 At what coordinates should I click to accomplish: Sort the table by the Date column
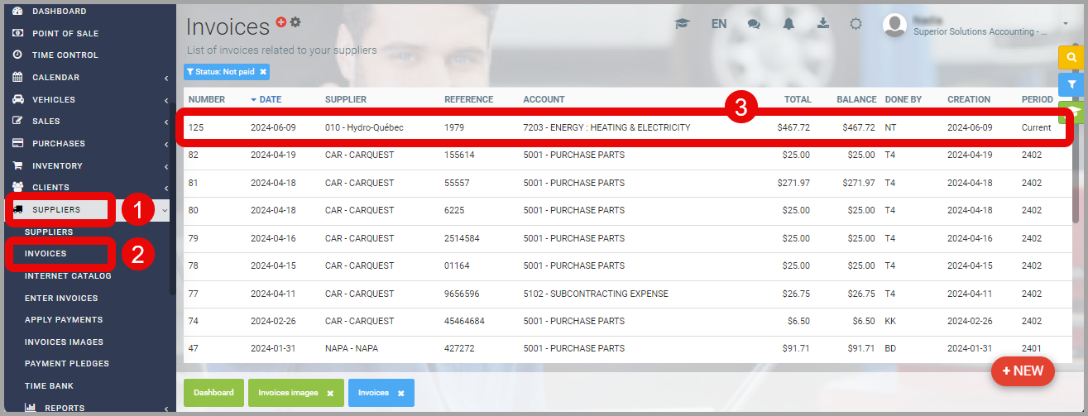270,99
